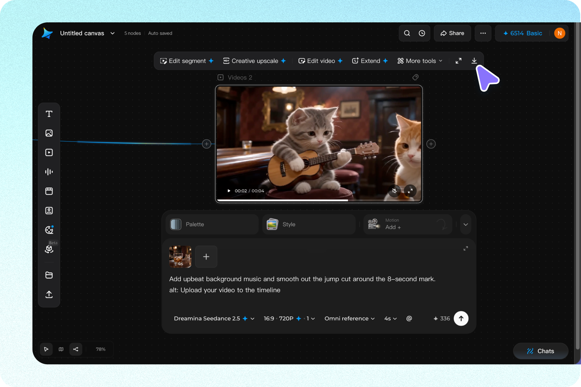Select the Image tool in left sidebar
The width and height of the screenshot is (581, 387).
pos(49,133)
